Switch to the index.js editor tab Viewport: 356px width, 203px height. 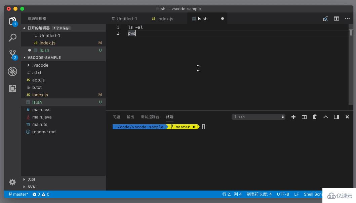coord(163,19)
